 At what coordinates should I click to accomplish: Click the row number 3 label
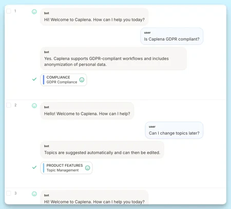click(x=15, y=193)
